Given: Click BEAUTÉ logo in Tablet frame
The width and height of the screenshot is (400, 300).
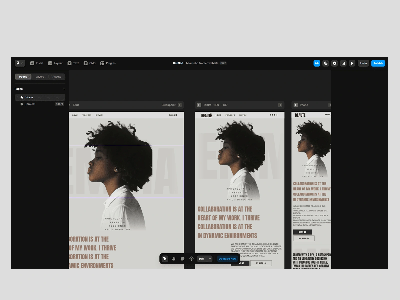Looking at the screenshot, I should [206, 115].
